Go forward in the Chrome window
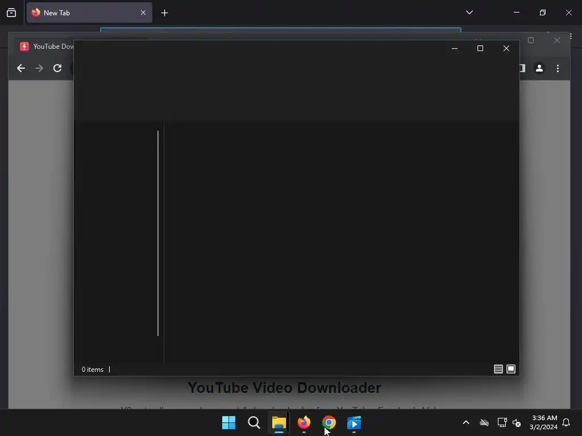This screenshot has height=436, width=582. pos(39,68)
